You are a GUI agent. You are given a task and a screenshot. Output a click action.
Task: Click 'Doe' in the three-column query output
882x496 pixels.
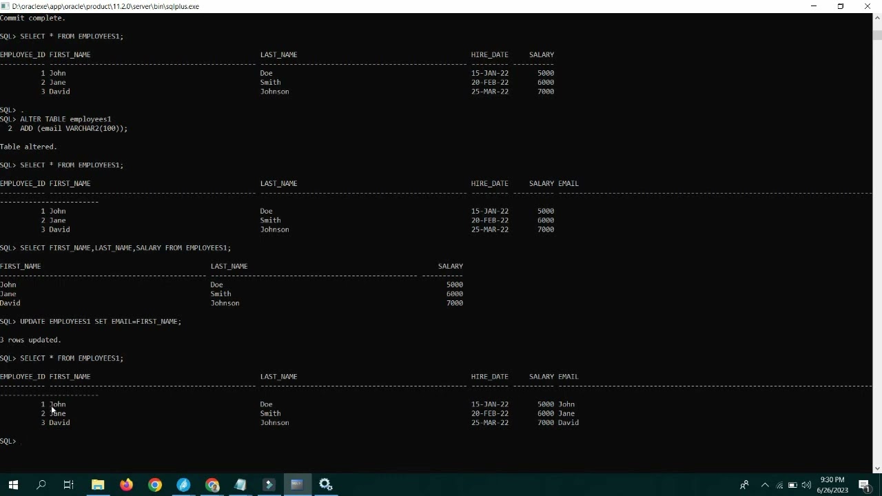click(x=217, y=285)
